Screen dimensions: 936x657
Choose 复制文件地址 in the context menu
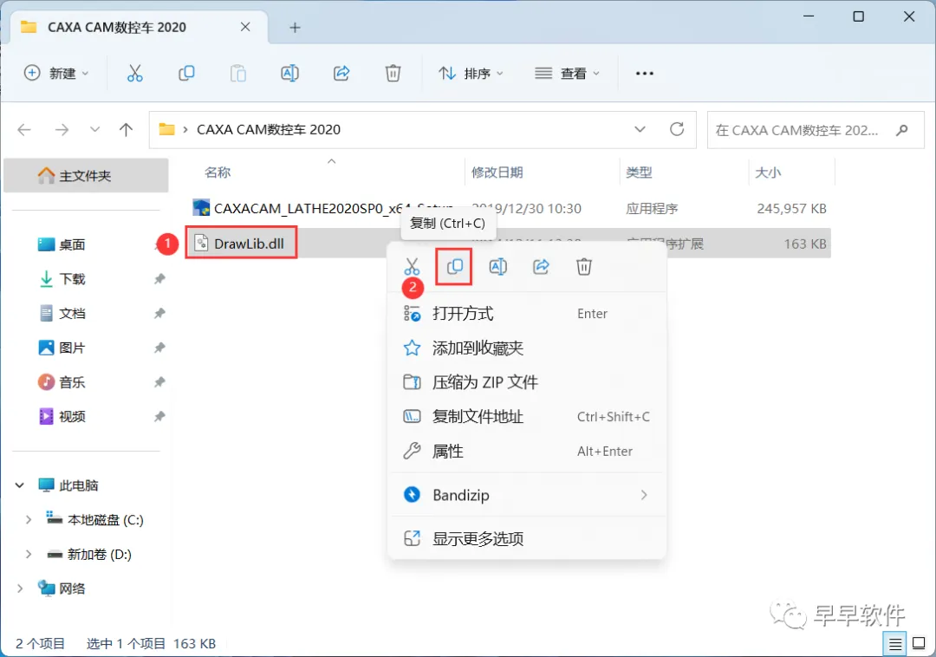click(527, 417)
